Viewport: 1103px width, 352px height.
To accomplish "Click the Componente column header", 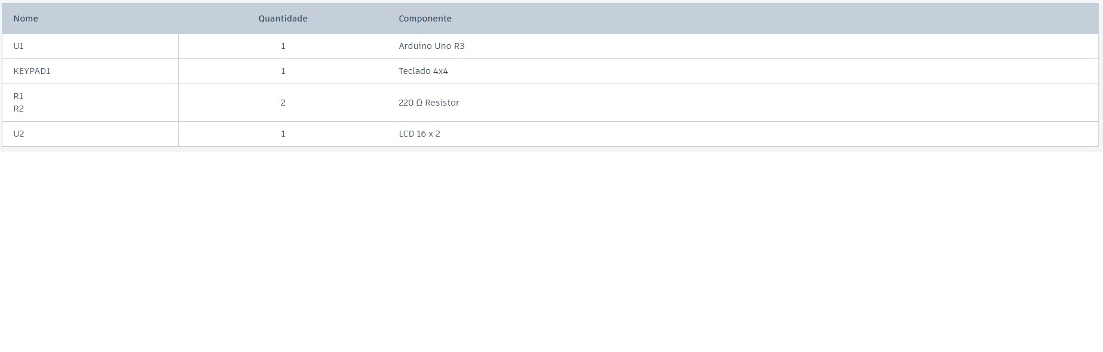I will (425, 18).
